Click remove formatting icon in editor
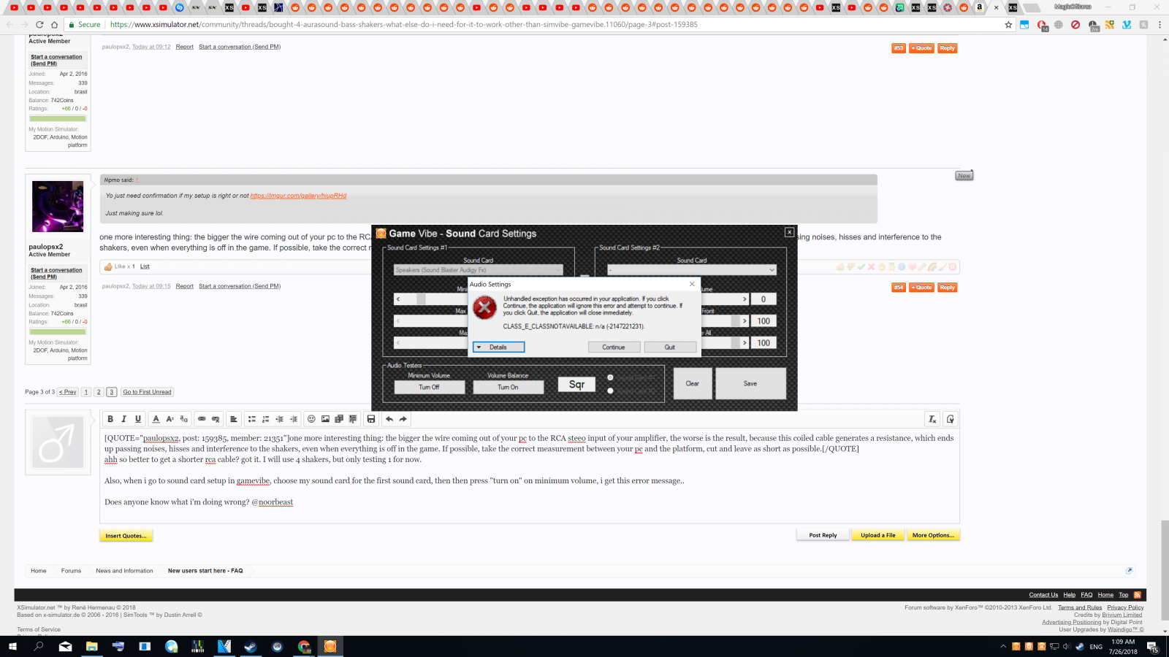 click(x=932, y=419)
